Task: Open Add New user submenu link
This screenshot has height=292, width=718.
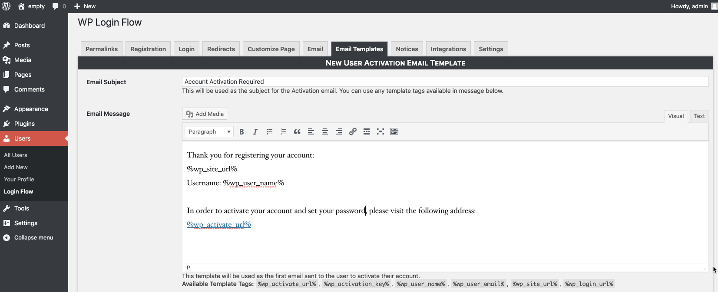Action: click(x=16, y=167)
